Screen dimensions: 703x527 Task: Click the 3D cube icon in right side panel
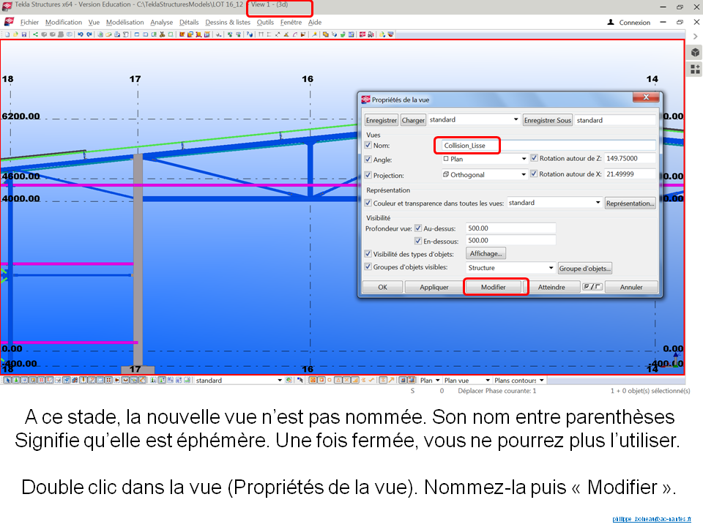tap(695, 53)
